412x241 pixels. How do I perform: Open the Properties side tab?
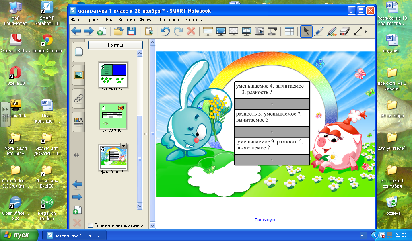[78, 122]
